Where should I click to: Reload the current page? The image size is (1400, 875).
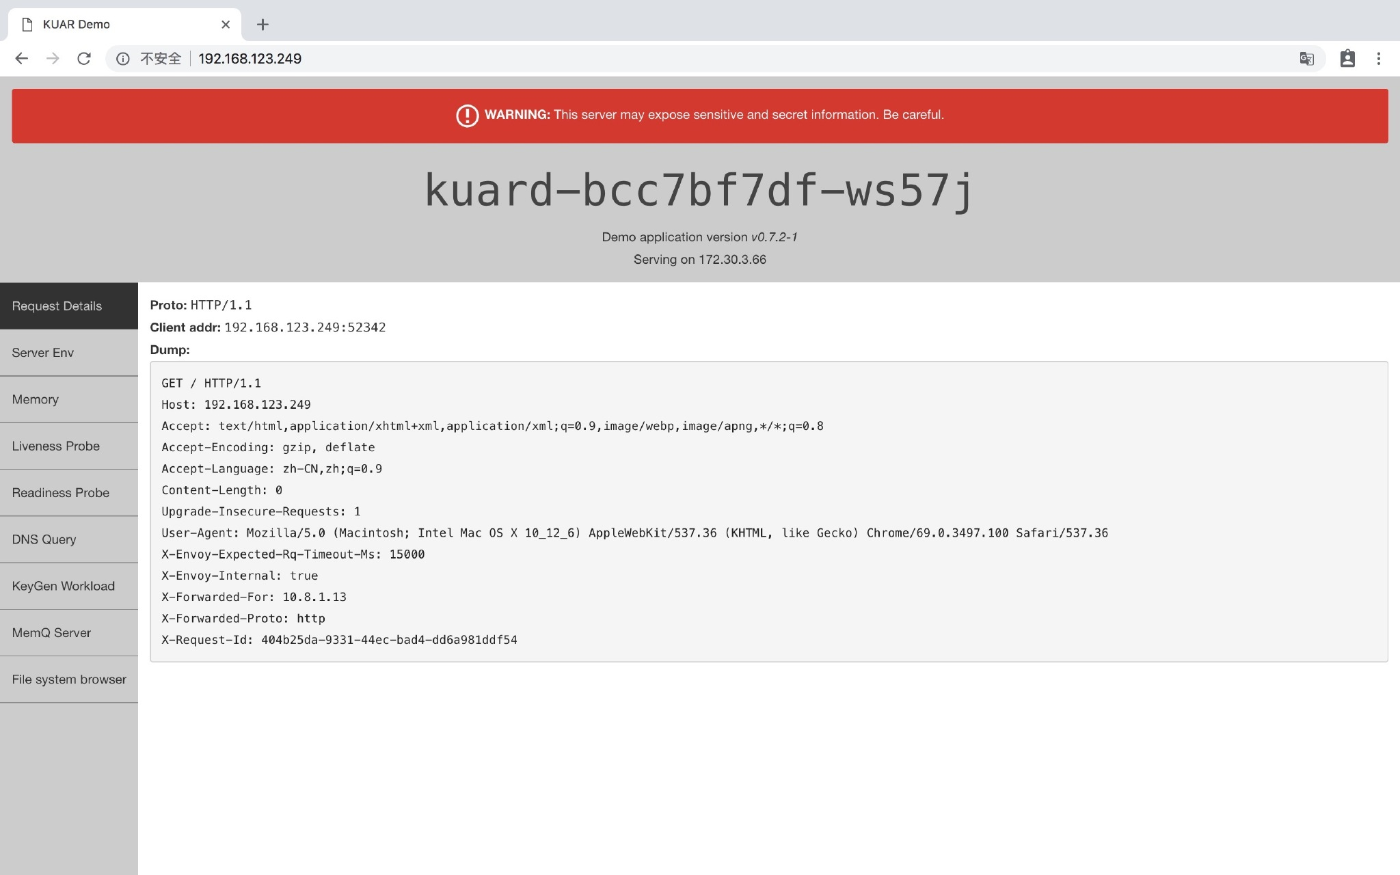pos(84,59)
